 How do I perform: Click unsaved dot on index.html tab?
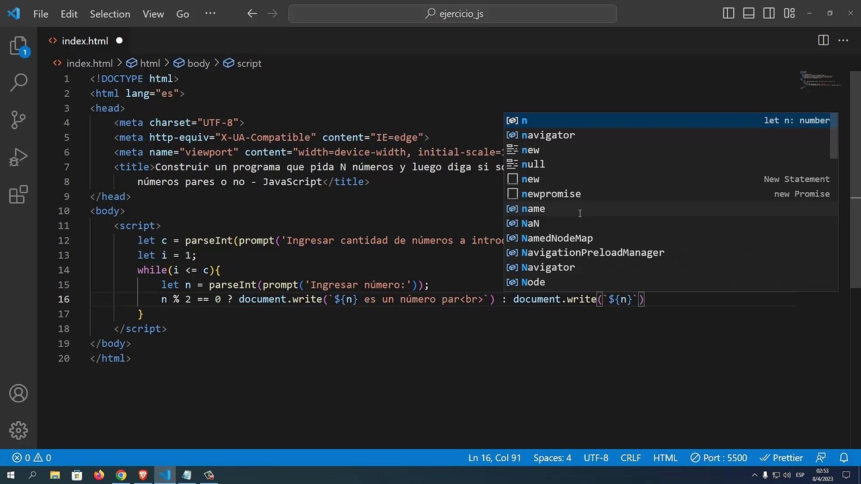click(119, 41)
